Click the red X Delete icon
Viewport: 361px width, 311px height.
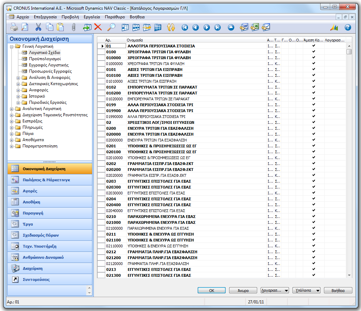point(98,27)
